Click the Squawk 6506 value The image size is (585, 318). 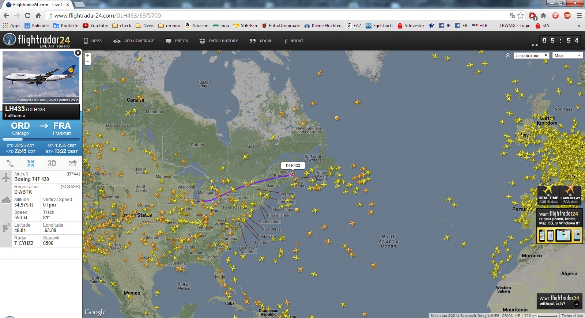(48, 243)
